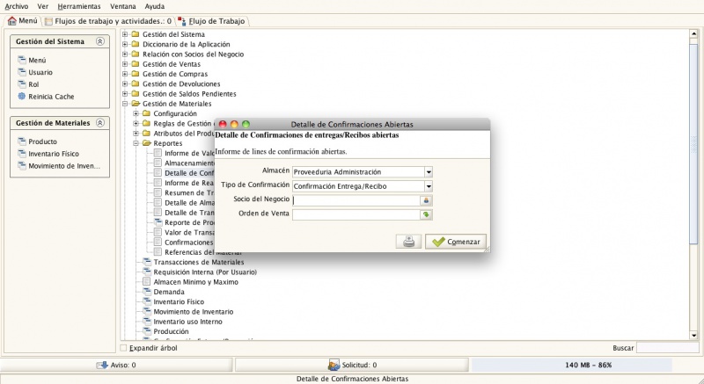704x384 pixels.
Task: Open Inventario uso Interno tree entry
Action: pos(187,322)
